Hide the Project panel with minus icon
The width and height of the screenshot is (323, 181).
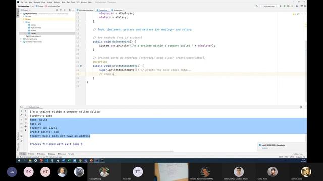tap(73, 10)
